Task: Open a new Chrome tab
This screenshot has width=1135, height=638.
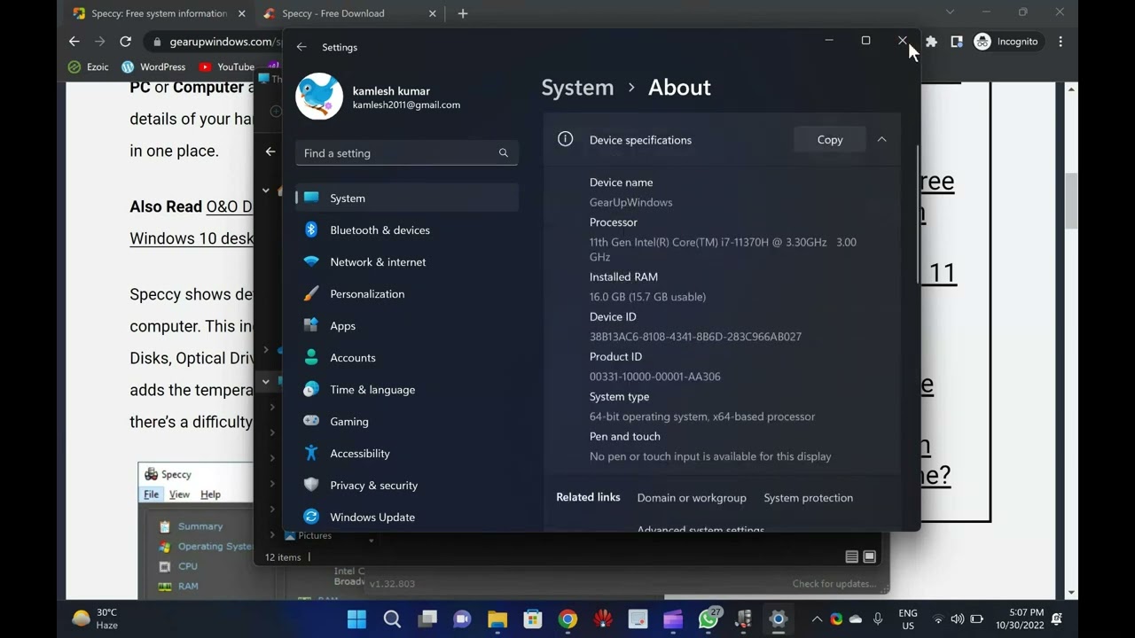Action: pyautogui.click(x=462, y=13)
